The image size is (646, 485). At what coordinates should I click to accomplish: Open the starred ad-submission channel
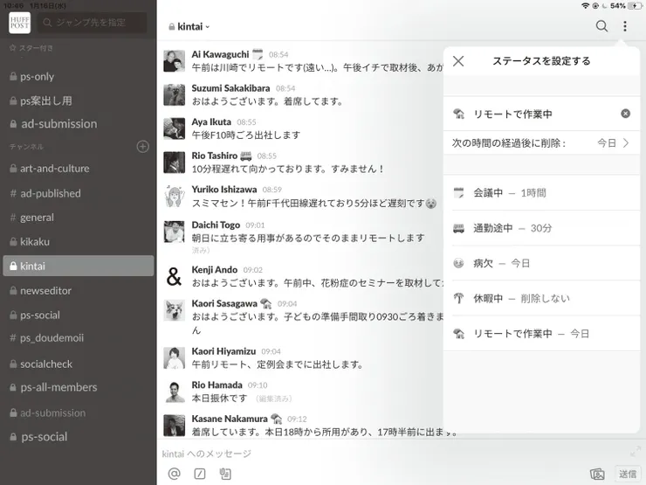[x=79, y=124]
